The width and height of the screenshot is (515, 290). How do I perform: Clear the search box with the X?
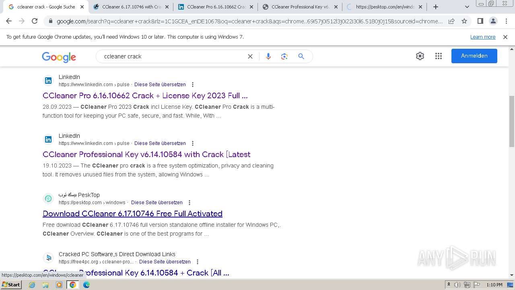pyautogui.click(x=250, y=56)
